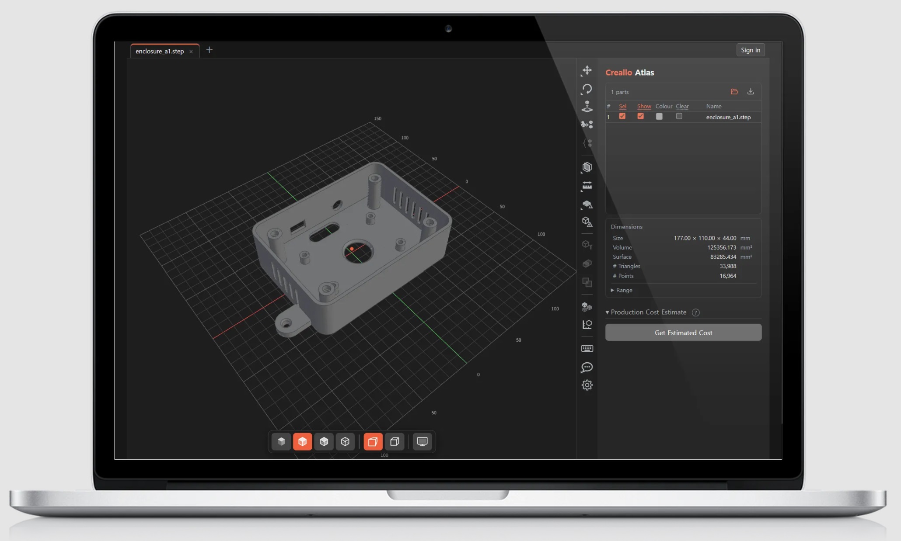Close the enclosure_a1.step tab
The image size is (901, 541).
[x=191, y=52]
